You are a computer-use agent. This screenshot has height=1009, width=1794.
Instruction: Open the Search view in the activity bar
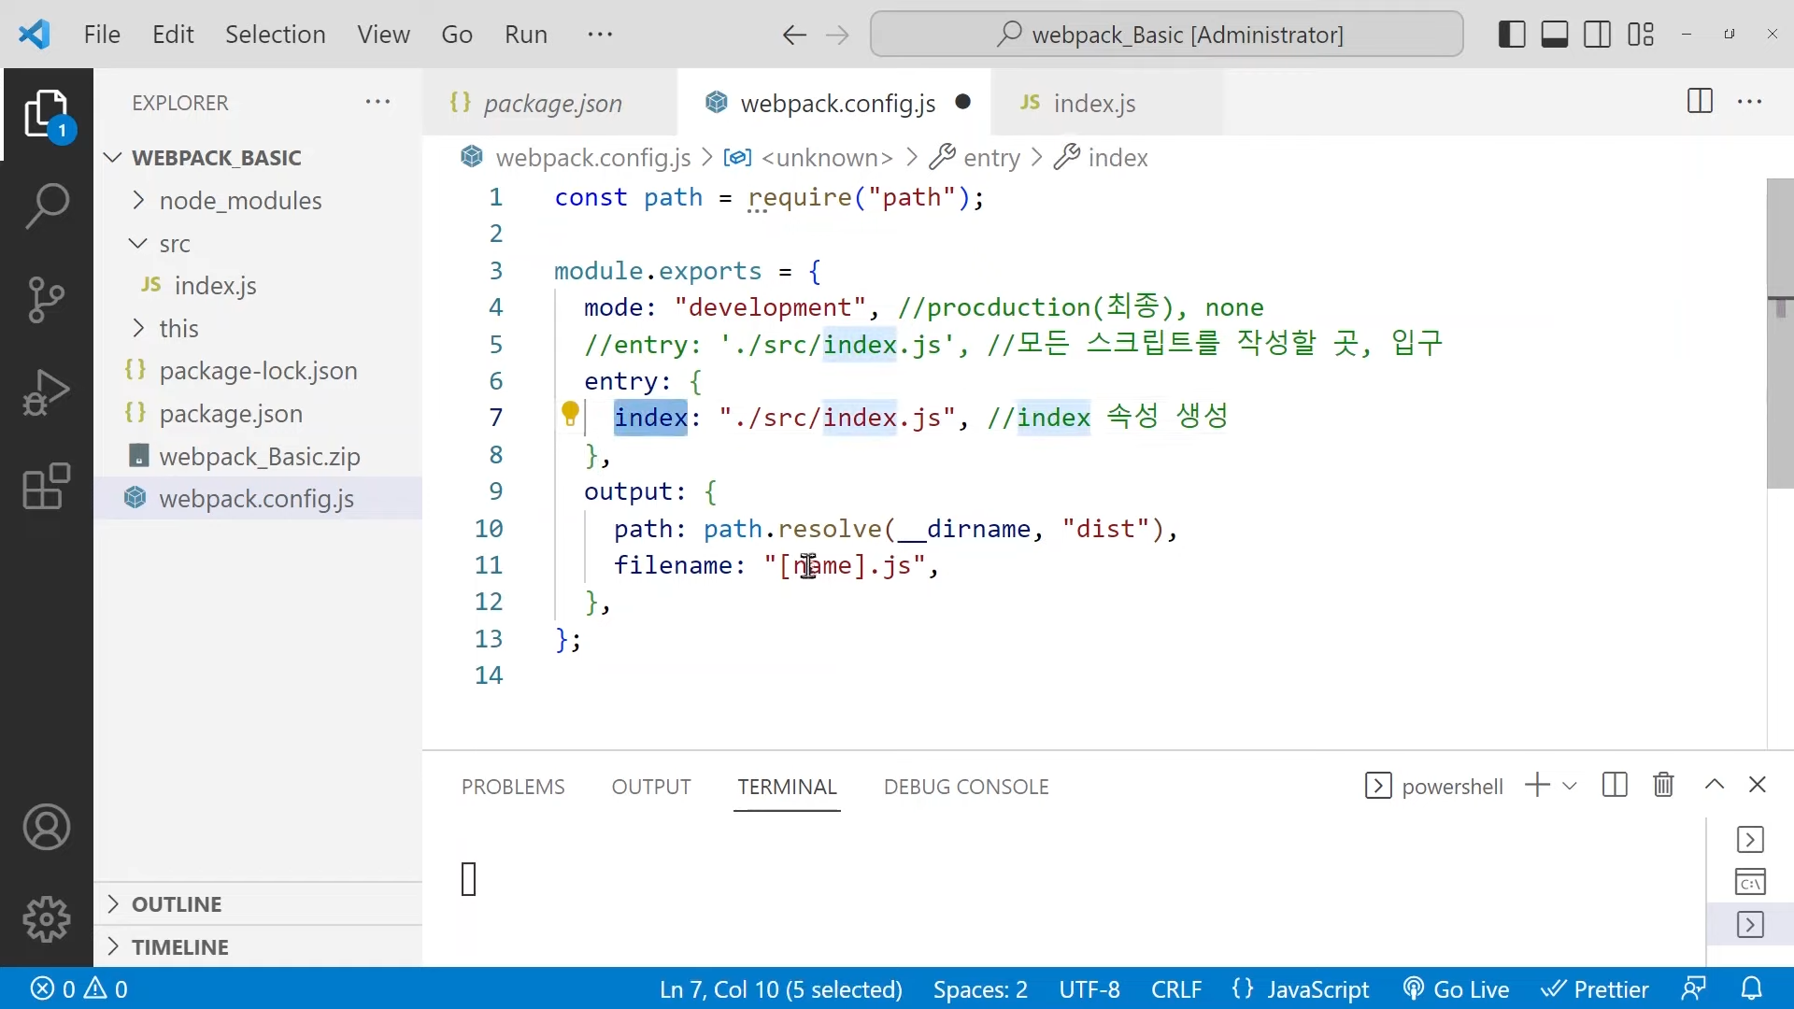(46, 206)
